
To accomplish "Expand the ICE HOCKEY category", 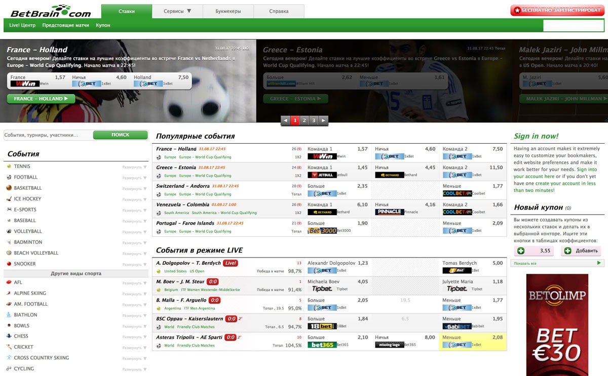I will [x=135, y=199].
